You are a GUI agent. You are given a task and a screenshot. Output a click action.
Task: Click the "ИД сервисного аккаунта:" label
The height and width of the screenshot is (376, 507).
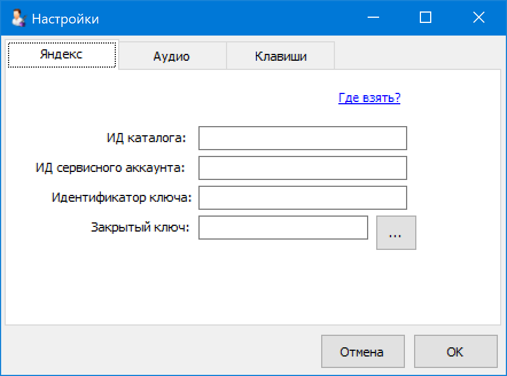110,168
